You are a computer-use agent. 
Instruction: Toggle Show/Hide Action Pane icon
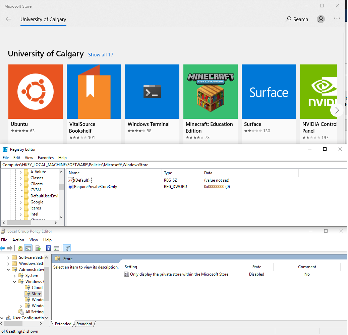coord(56,248)
